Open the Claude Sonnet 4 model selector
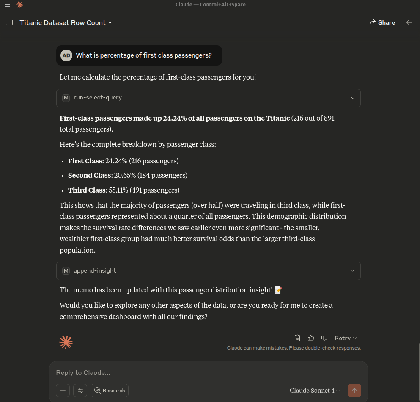The width and height of the screenshot is (420, 402). pos(315,391)
